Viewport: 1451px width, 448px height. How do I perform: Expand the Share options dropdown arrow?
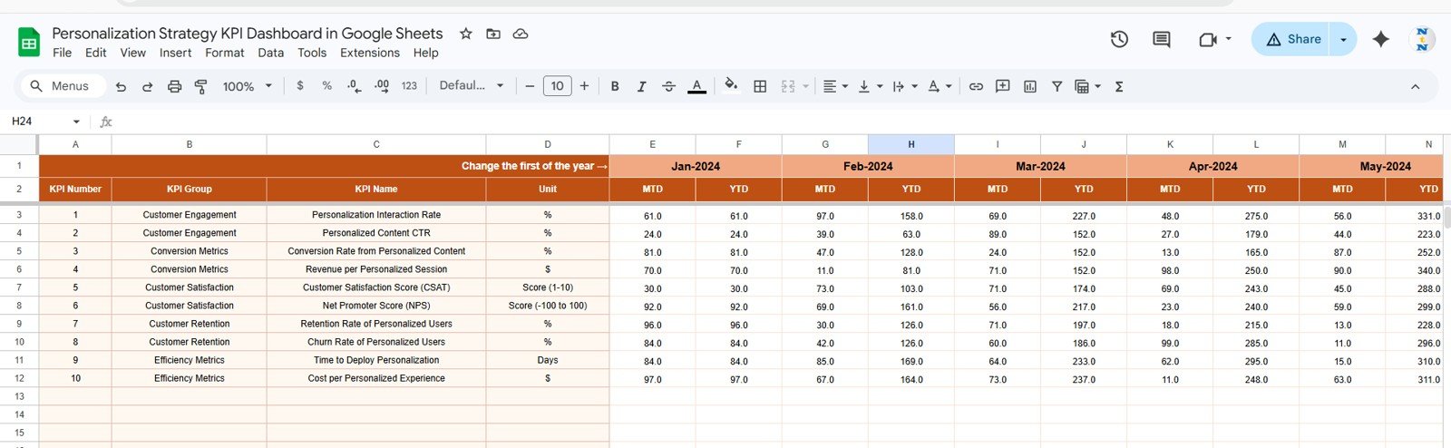point(1343,39)
